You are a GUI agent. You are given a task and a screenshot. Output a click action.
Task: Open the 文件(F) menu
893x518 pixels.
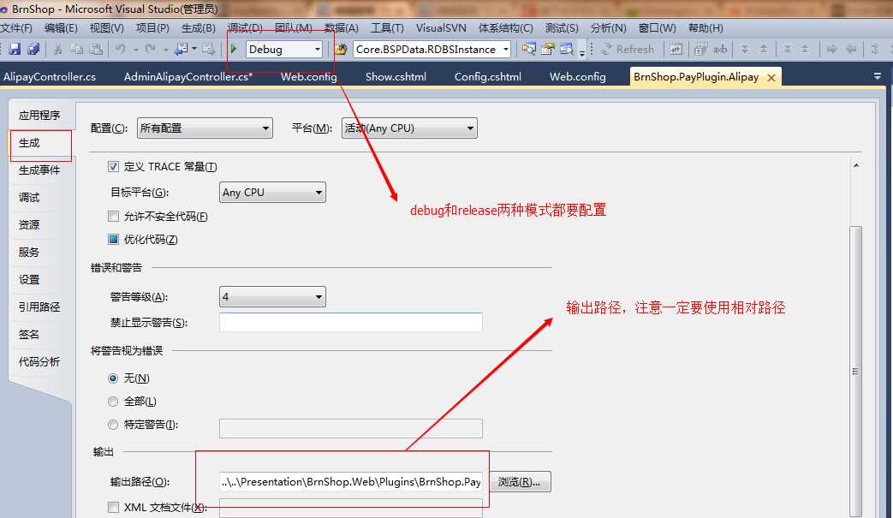16,28
